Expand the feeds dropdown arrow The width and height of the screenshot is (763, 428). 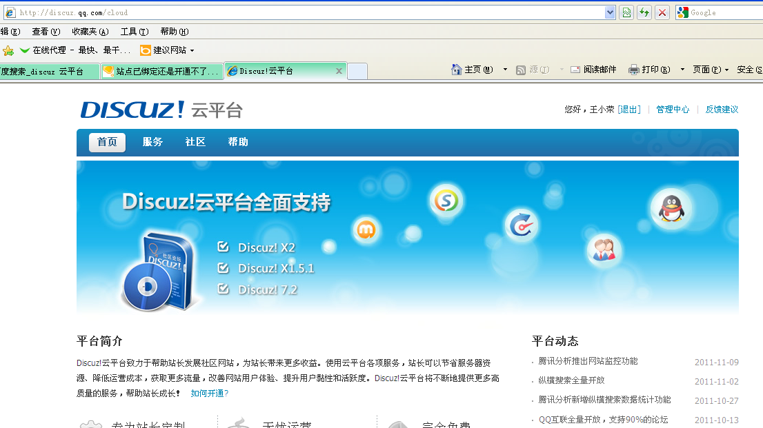[x=562, y=70]
